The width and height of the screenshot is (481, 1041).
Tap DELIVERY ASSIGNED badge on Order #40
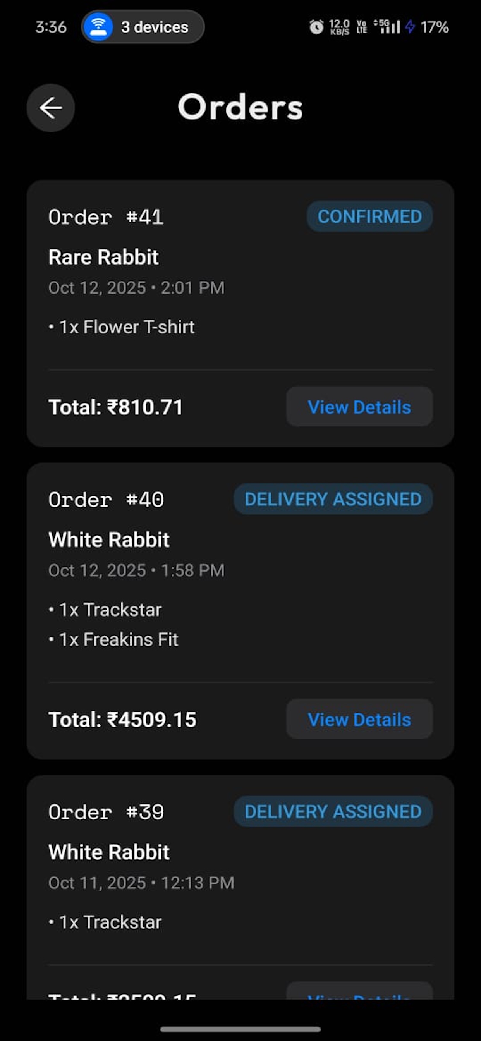coord(333,499)
